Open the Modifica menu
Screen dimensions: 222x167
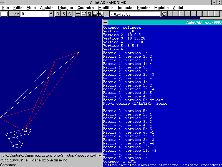106,8
